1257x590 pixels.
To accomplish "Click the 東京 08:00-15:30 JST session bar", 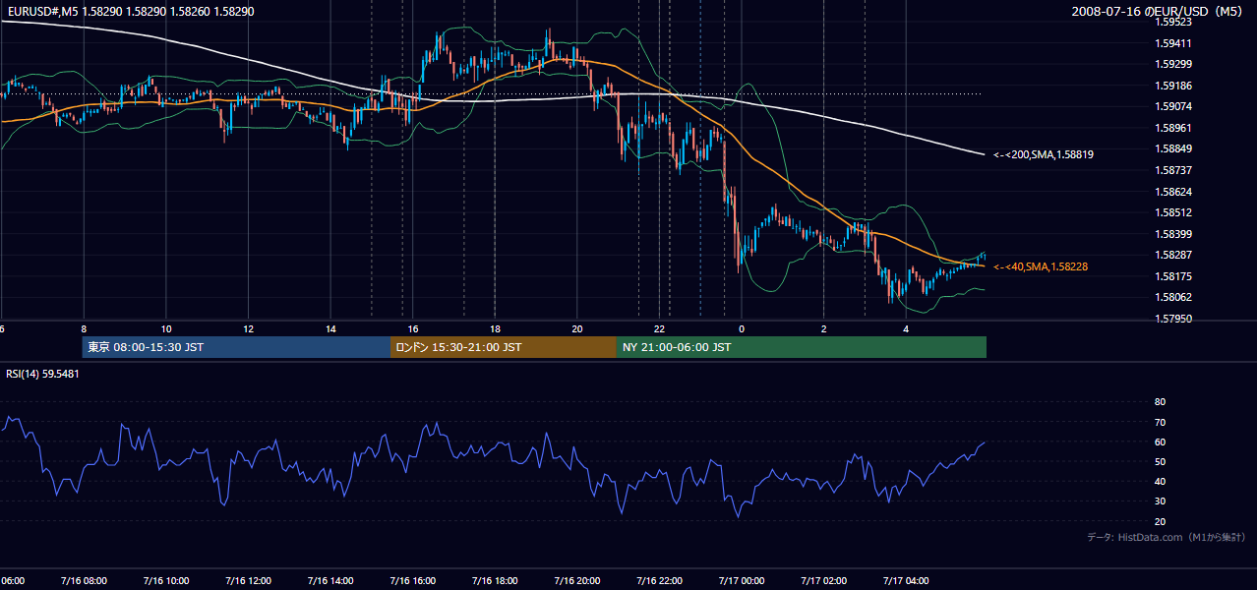I will pyautogui.click(x=237, y=347).
